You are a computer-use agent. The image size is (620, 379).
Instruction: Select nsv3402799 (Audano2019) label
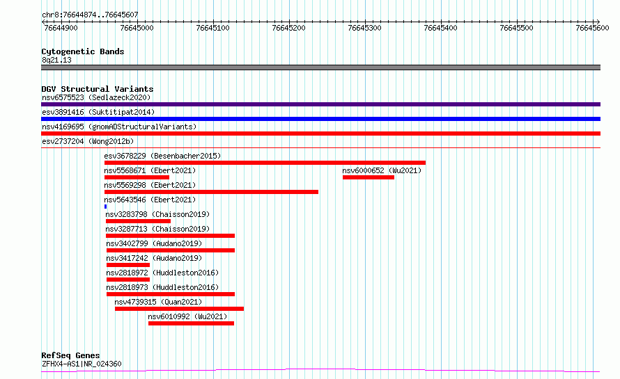[154, 243]
